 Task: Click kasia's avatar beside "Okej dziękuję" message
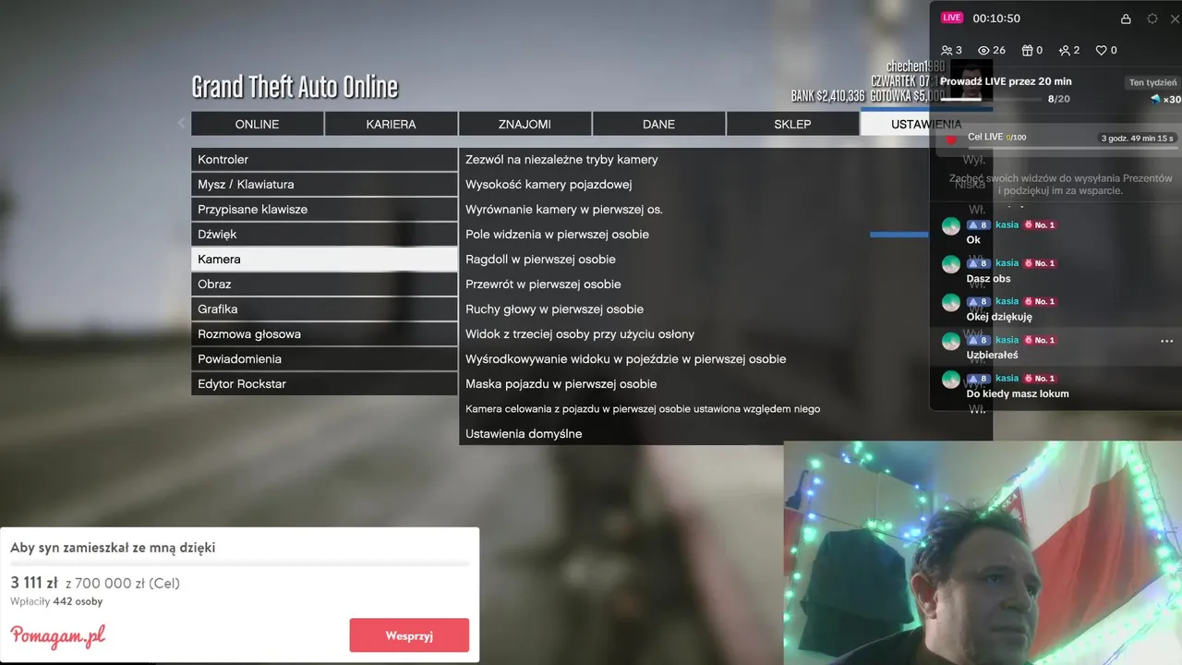(951, 302)
